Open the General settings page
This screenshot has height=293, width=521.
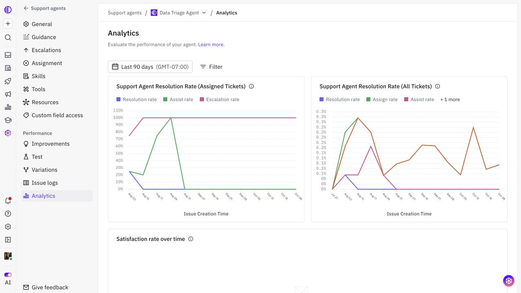[x=57, y=24]
